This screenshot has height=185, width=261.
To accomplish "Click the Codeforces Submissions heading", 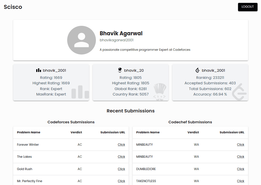I will coord(71,122).
